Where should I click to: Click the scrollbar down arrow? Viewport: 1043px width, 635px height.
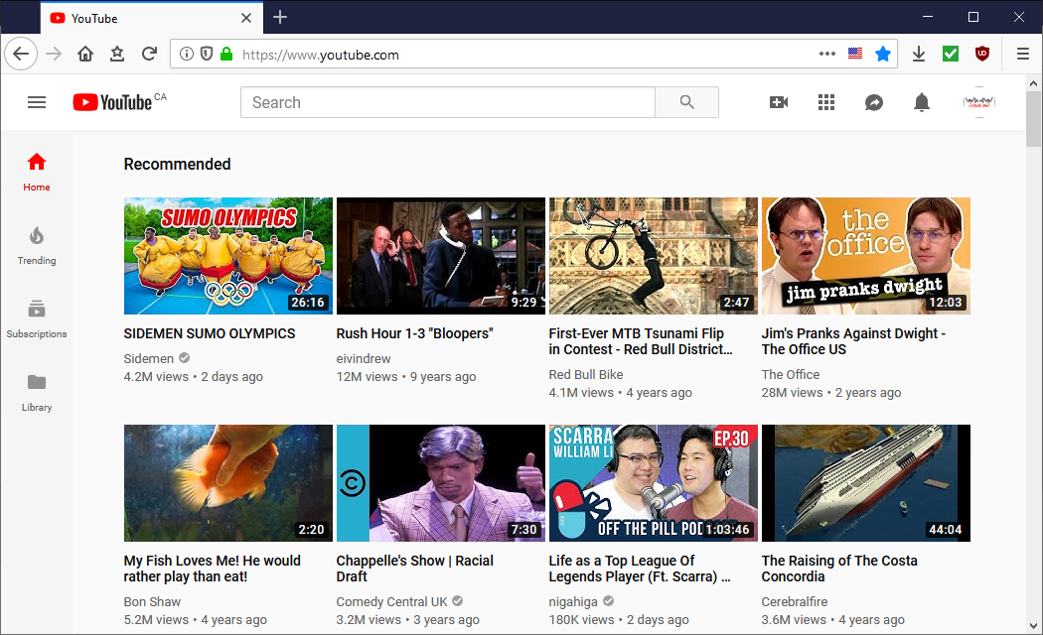click(x=1033, y=626)
